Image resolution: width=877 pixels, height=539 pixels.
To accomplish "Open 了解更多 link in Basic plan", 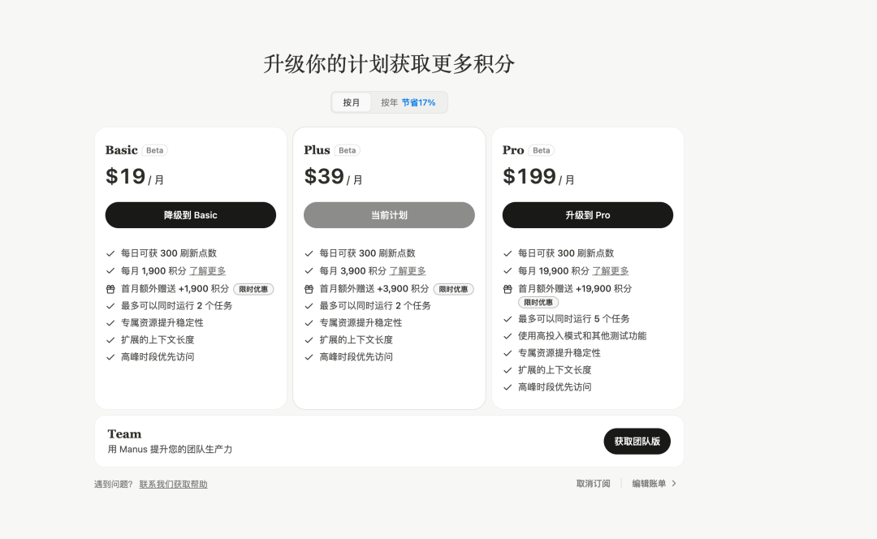I will [x=208, y=270].
